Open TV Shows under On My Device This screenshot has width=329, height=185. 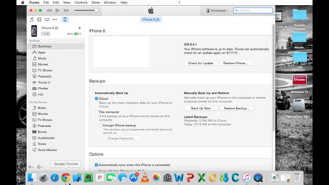45,120
